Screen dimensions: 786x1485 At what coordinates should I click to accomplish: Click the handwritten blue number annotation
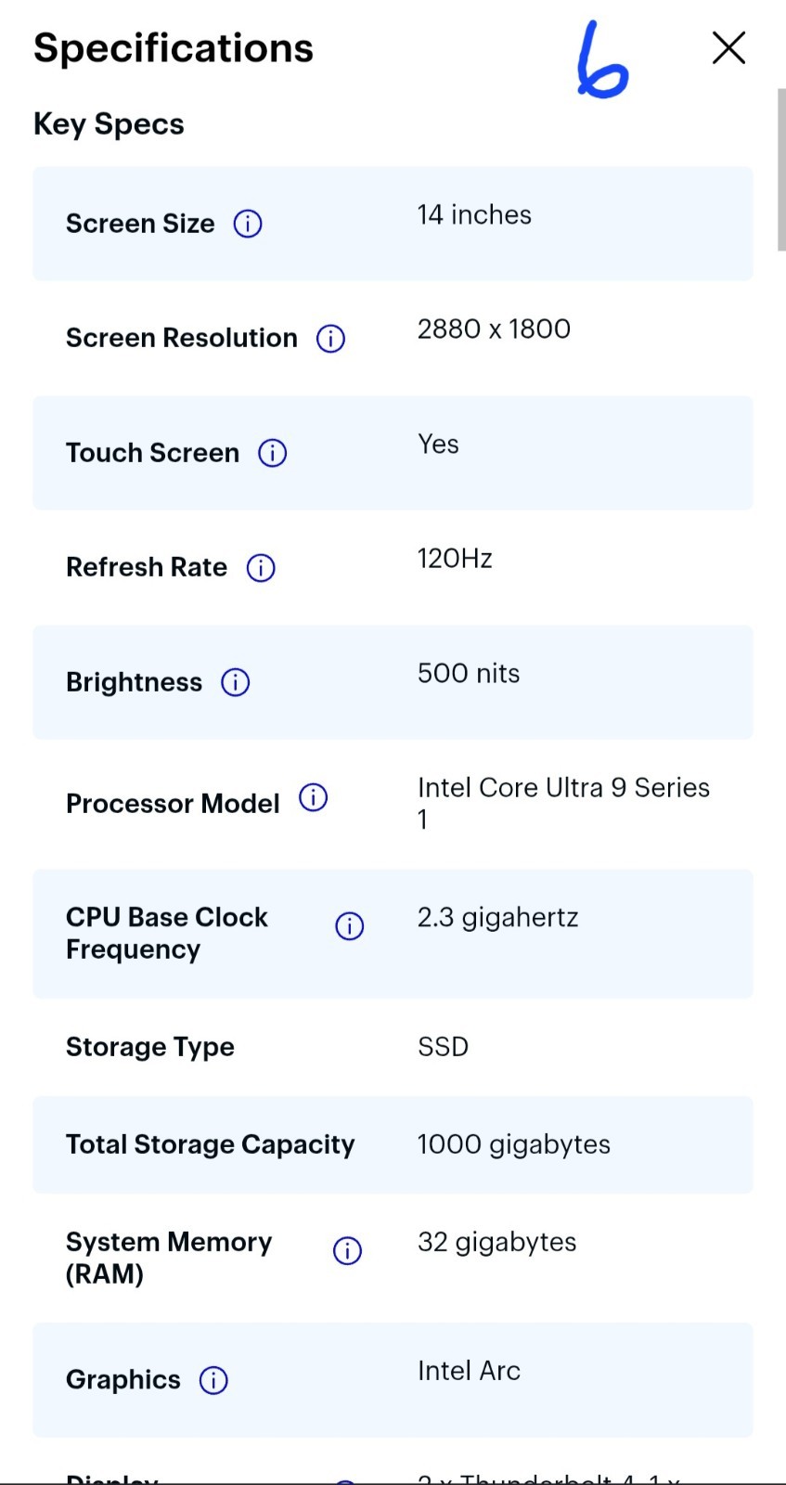[601, 62]
